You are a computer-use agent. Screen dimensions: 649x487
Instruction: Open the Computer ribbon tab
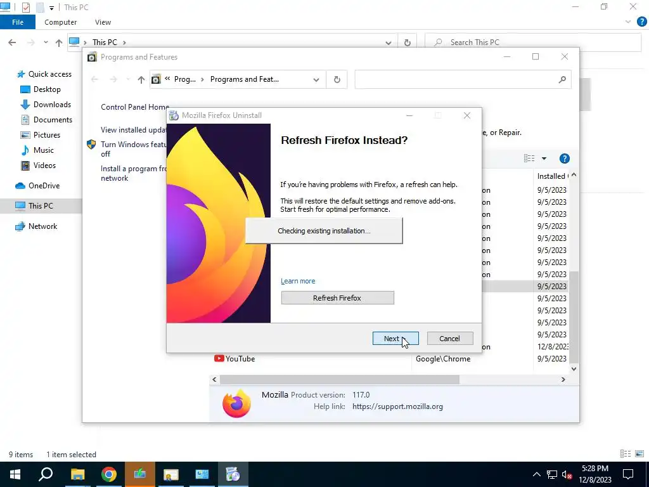tap(60, 22)
